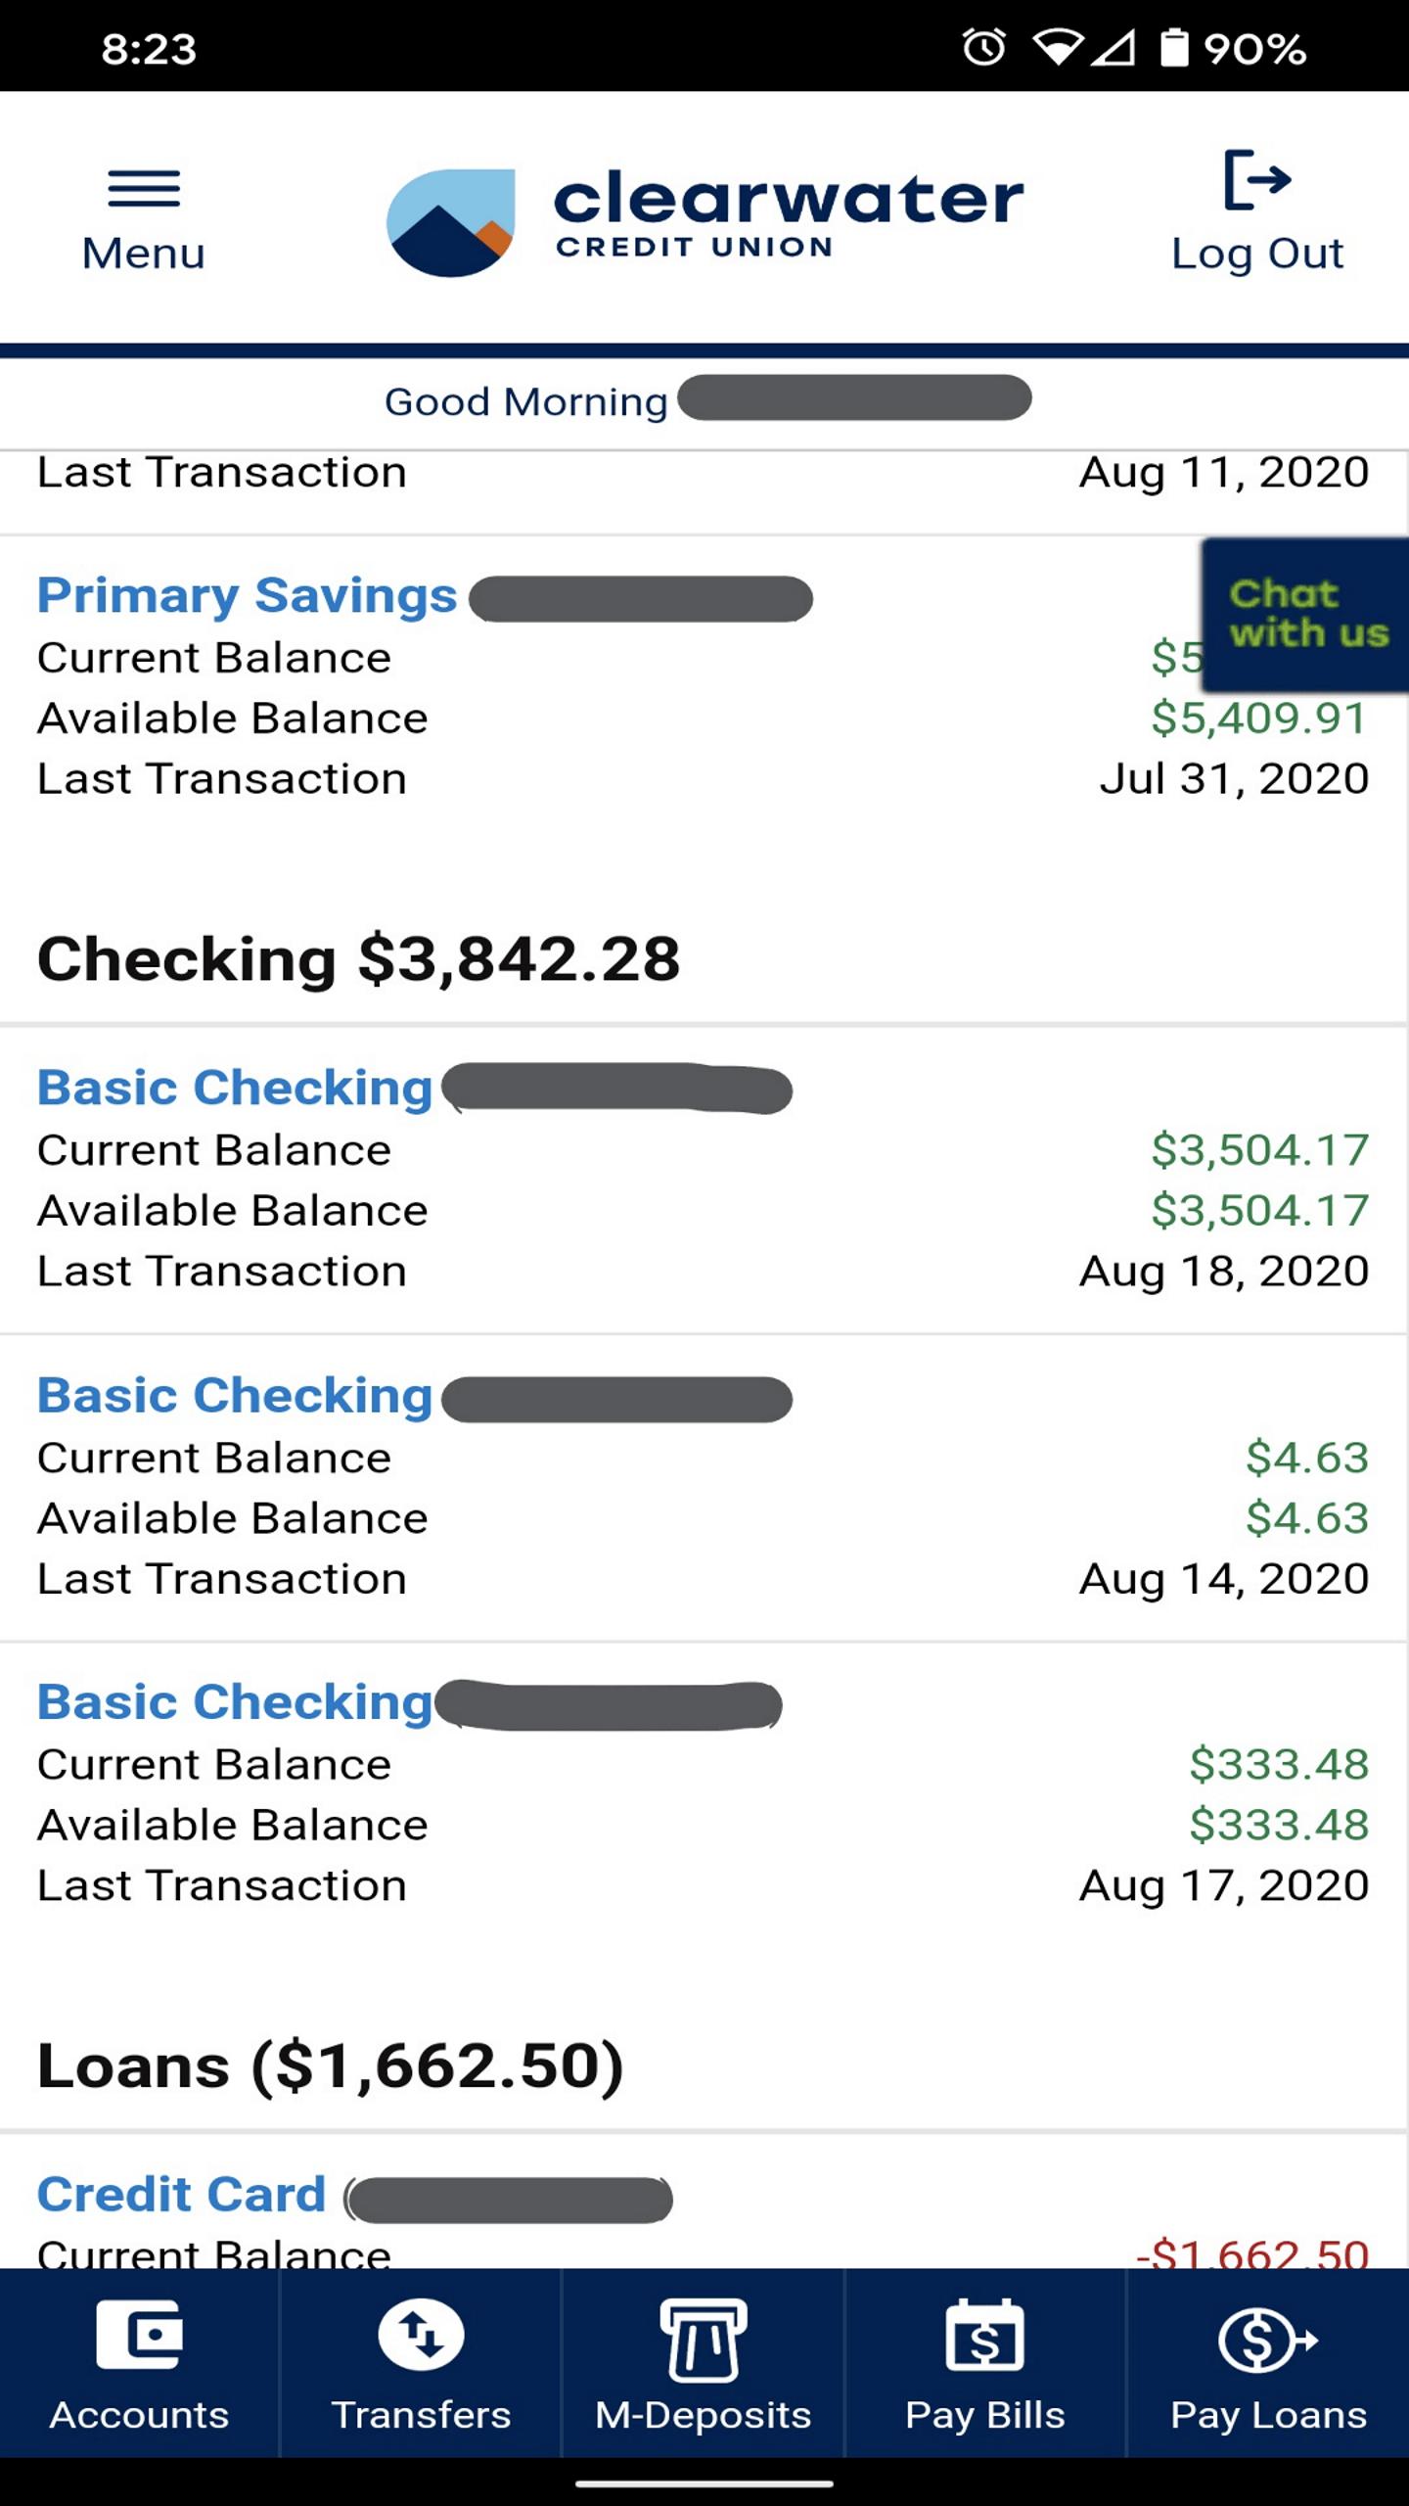Open the hamburger Menu icon
Viewport: 1409px width, 2506px height.
click(x=144, y=188)
